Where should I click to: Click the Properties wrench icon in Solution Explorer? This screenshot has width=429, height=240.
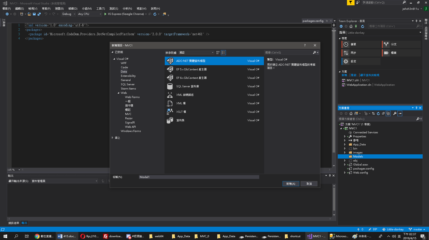395,114
